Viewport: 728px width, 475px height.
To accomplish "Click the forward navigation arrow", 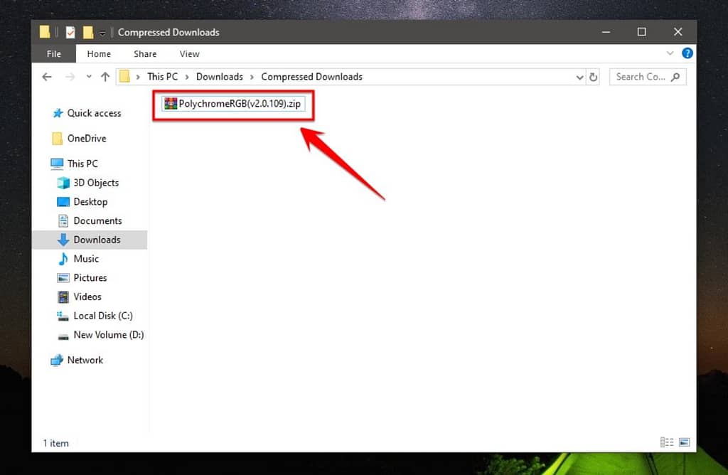I will pyautogui.click(x=70, y=77).
